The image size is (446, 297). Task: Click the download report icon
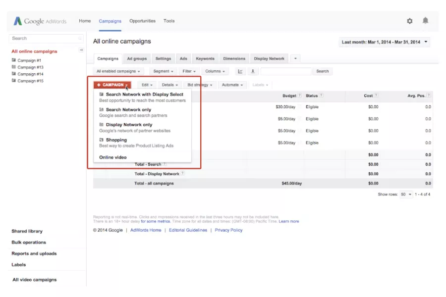[253, 71]
